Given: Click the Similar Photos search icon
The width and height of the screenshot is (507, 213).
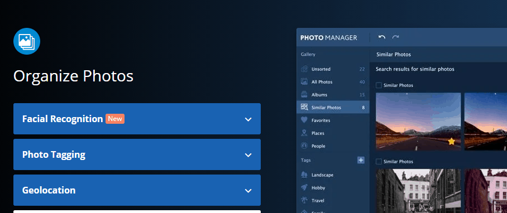Looking at the screenshot, I should pyautogui.click(x=304, y=107).
